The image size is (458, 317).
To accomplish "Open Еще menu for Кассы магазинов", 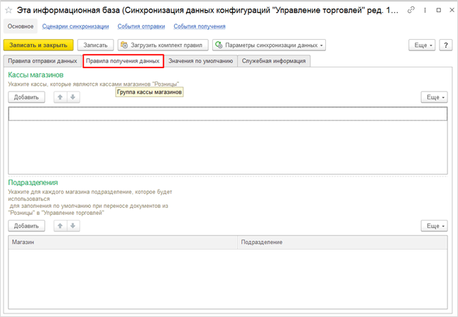I will pyautogui.click(x=434, y=97).
